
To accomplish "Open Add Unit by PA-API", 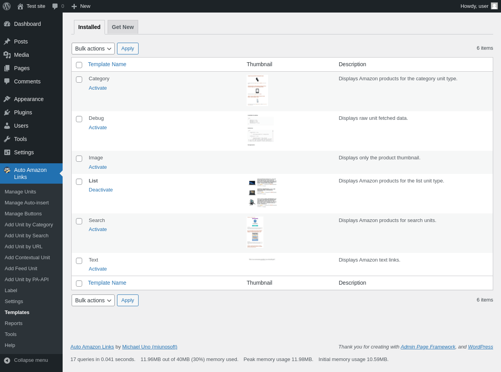I will coord(27,280).
